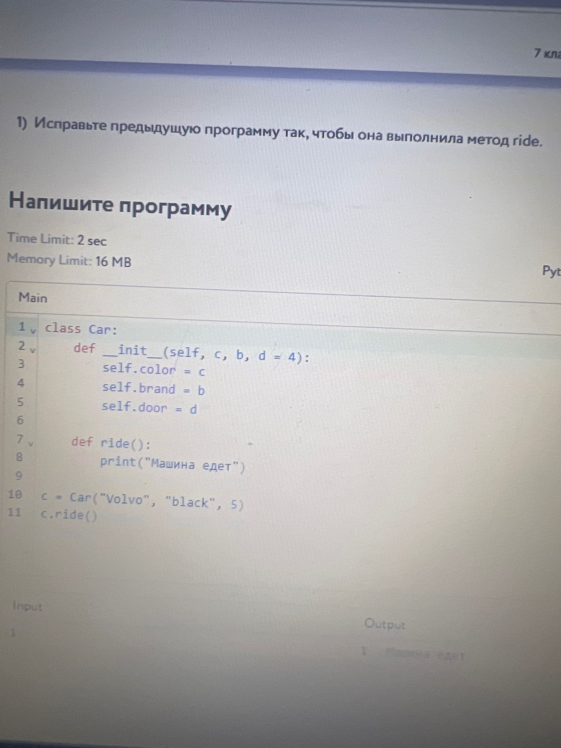Viewport: 561px width, 748px height.
Task: Click line number 11 in gutter
Action: point(14,512)
